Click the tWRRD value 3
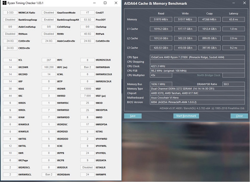Viewport: 250px width, 182px height. point(49,96)
